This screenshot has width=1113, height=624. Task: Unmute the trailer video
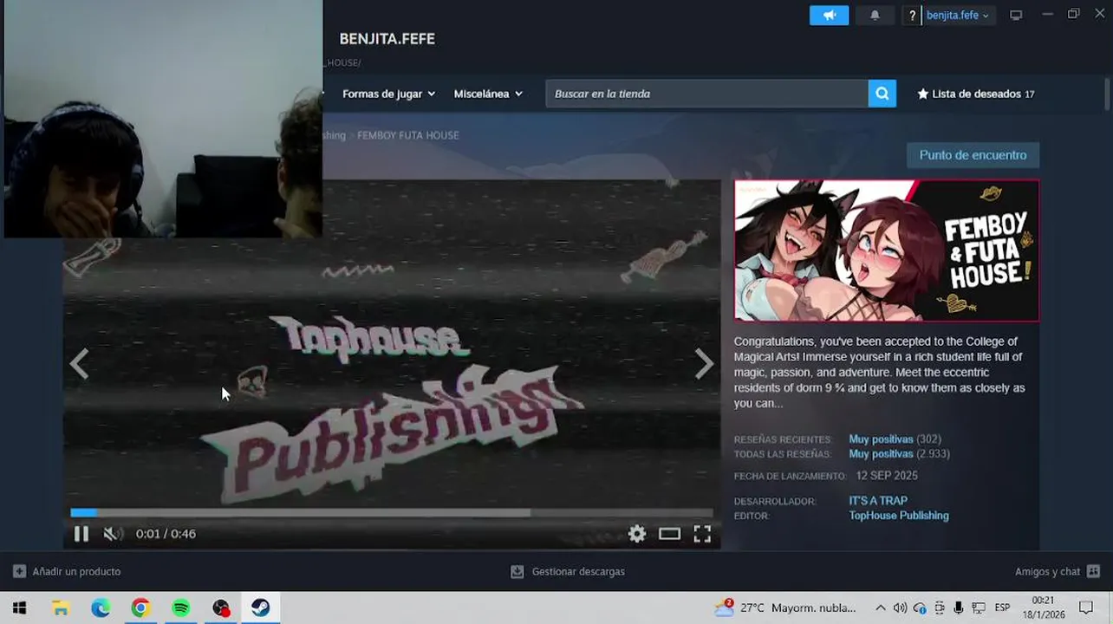coord(113,534)
